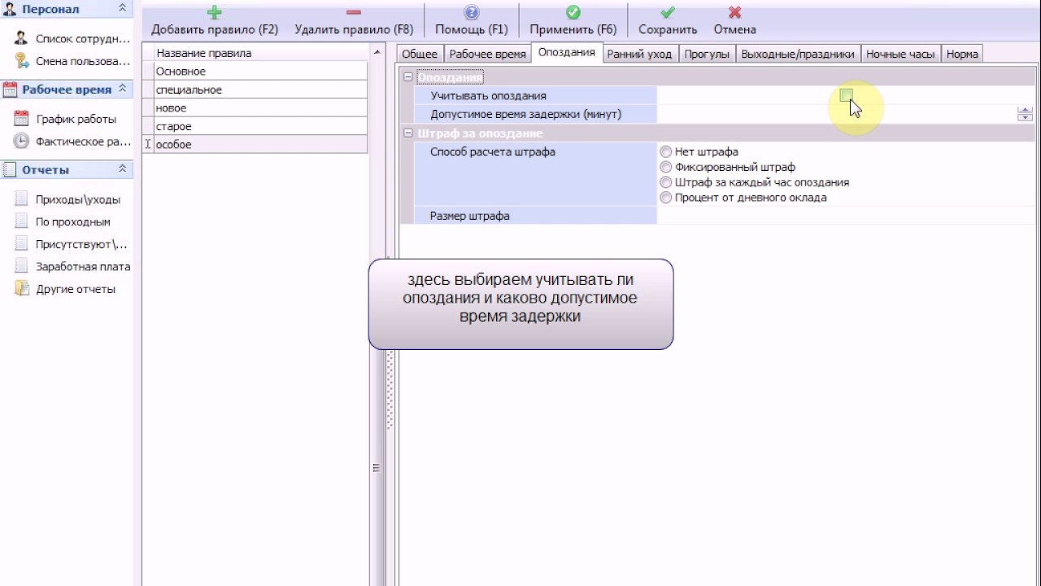Viewport: 1041px width, 586px height.
Task: Toggle the Учитывать опоздания checkbox
Action: click(846, 95)
